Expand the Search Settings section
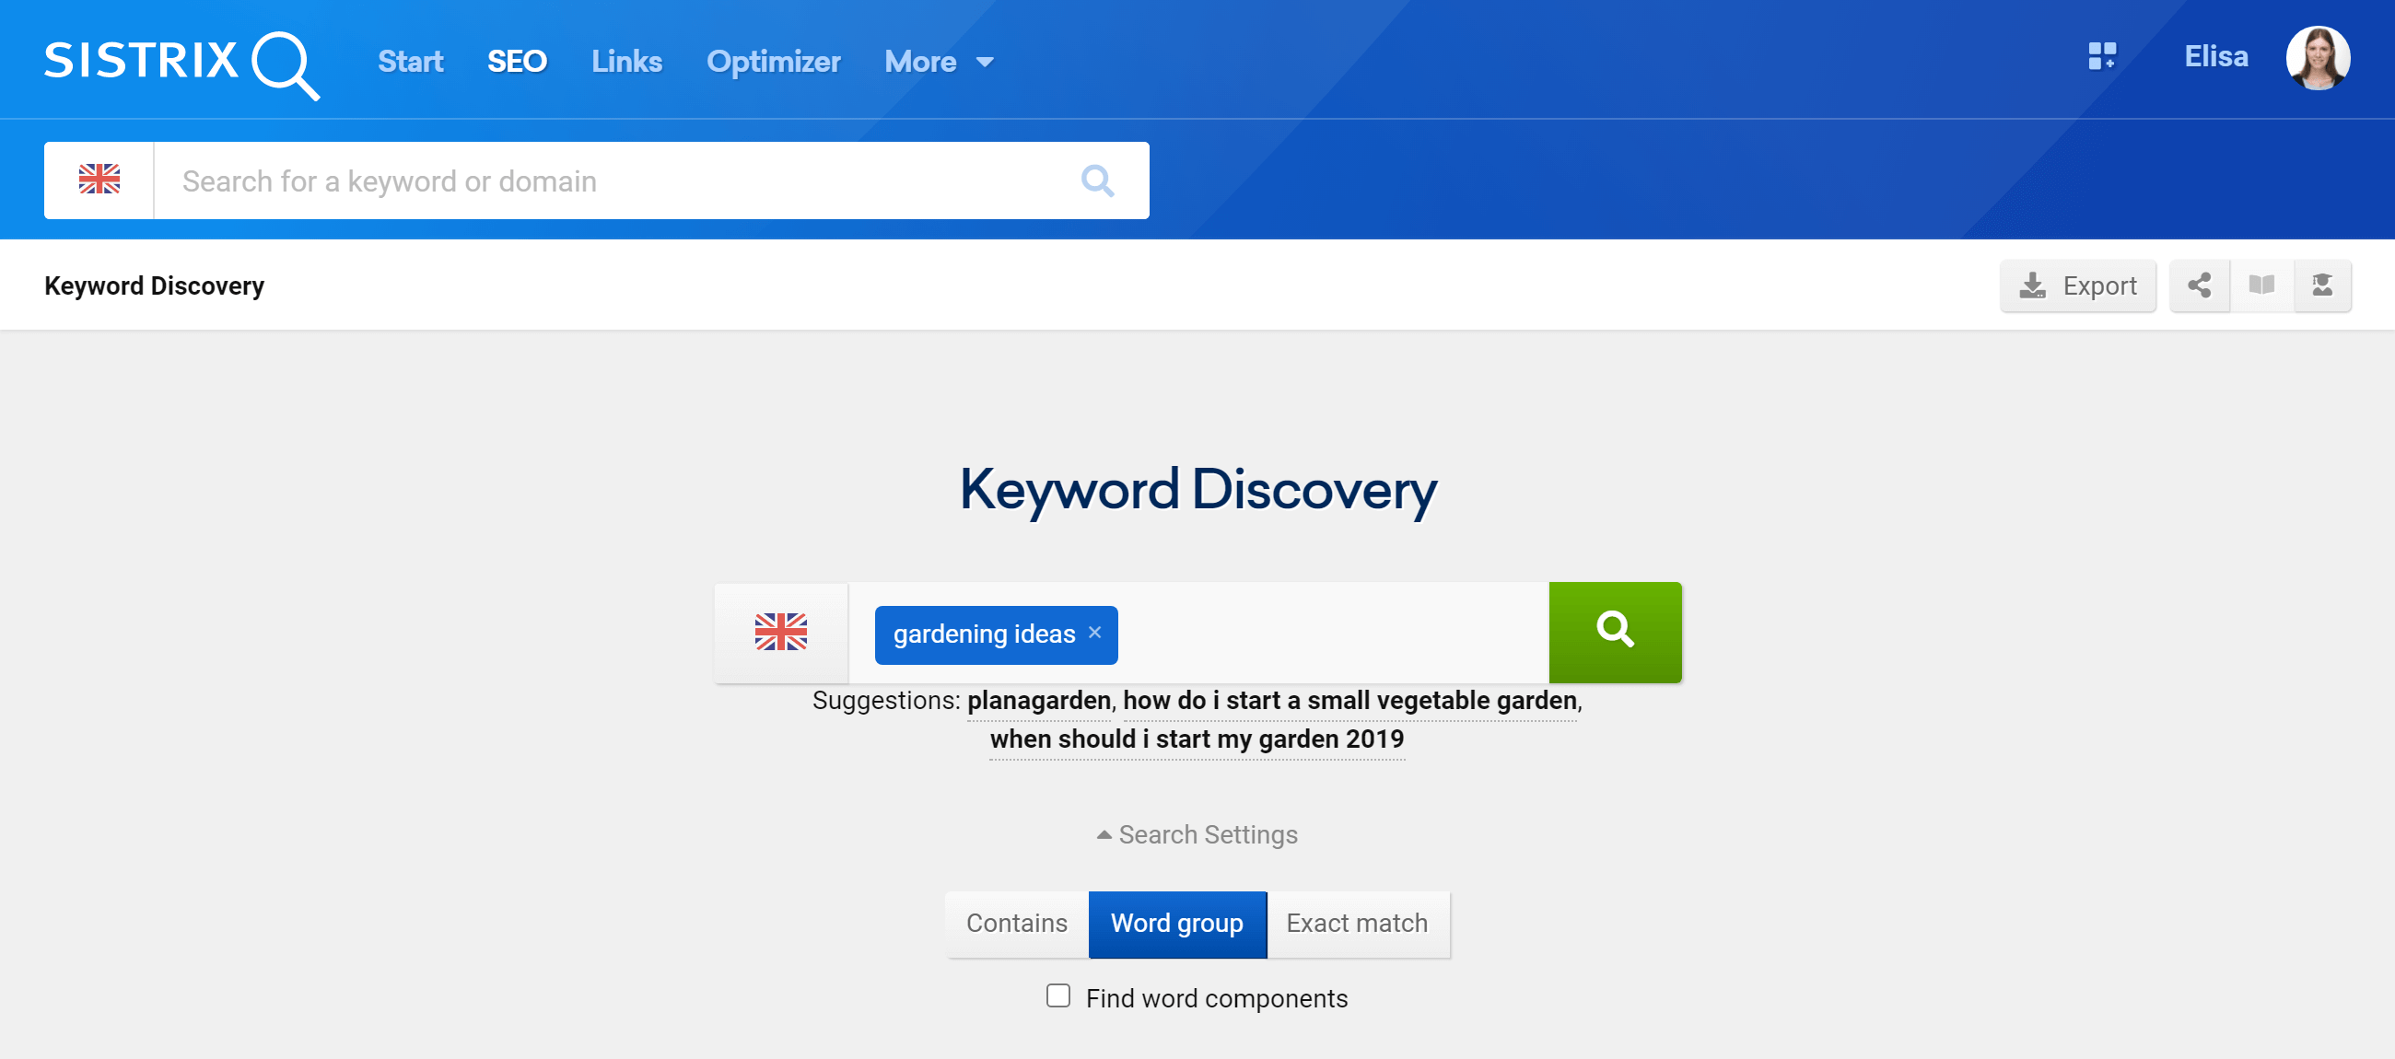This screenshot has height=1059, width=2395. (x=1197, y=833)
